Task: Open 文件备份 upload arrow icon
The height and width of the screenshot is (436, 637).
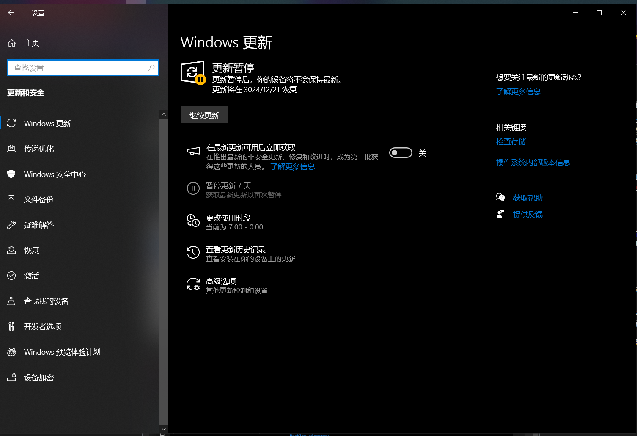Action: tap(11, 199)
